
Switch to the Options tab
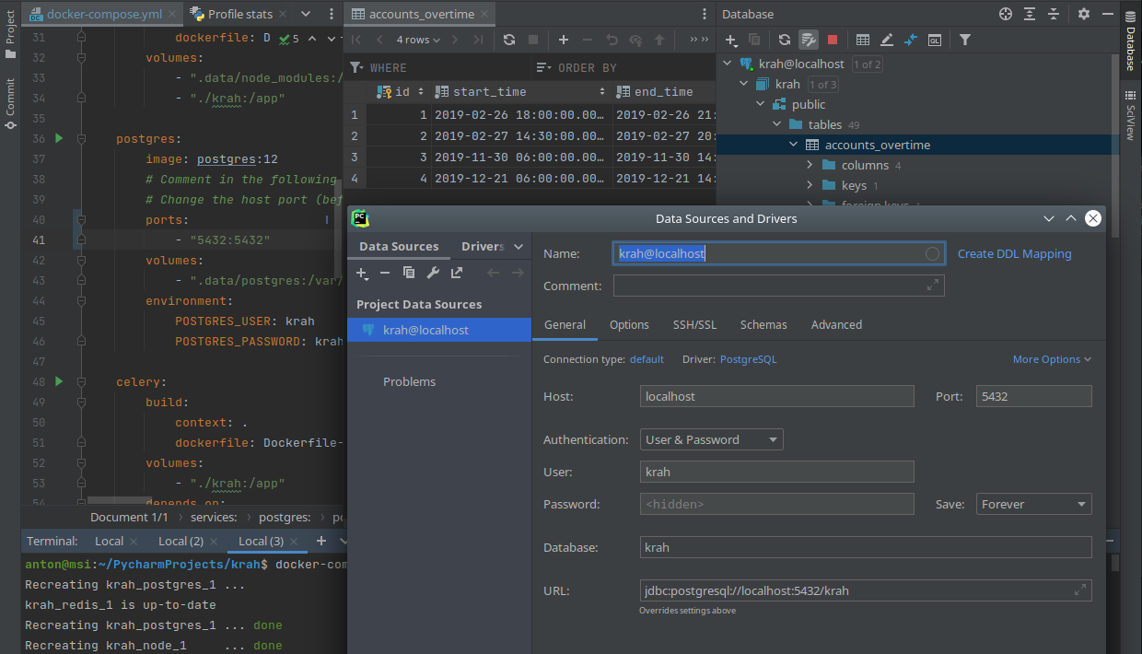tap(629, 324)
